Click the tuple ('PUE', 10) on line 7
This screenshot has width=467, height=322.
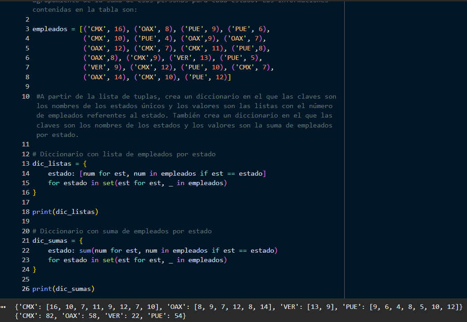tap(202, 68)
